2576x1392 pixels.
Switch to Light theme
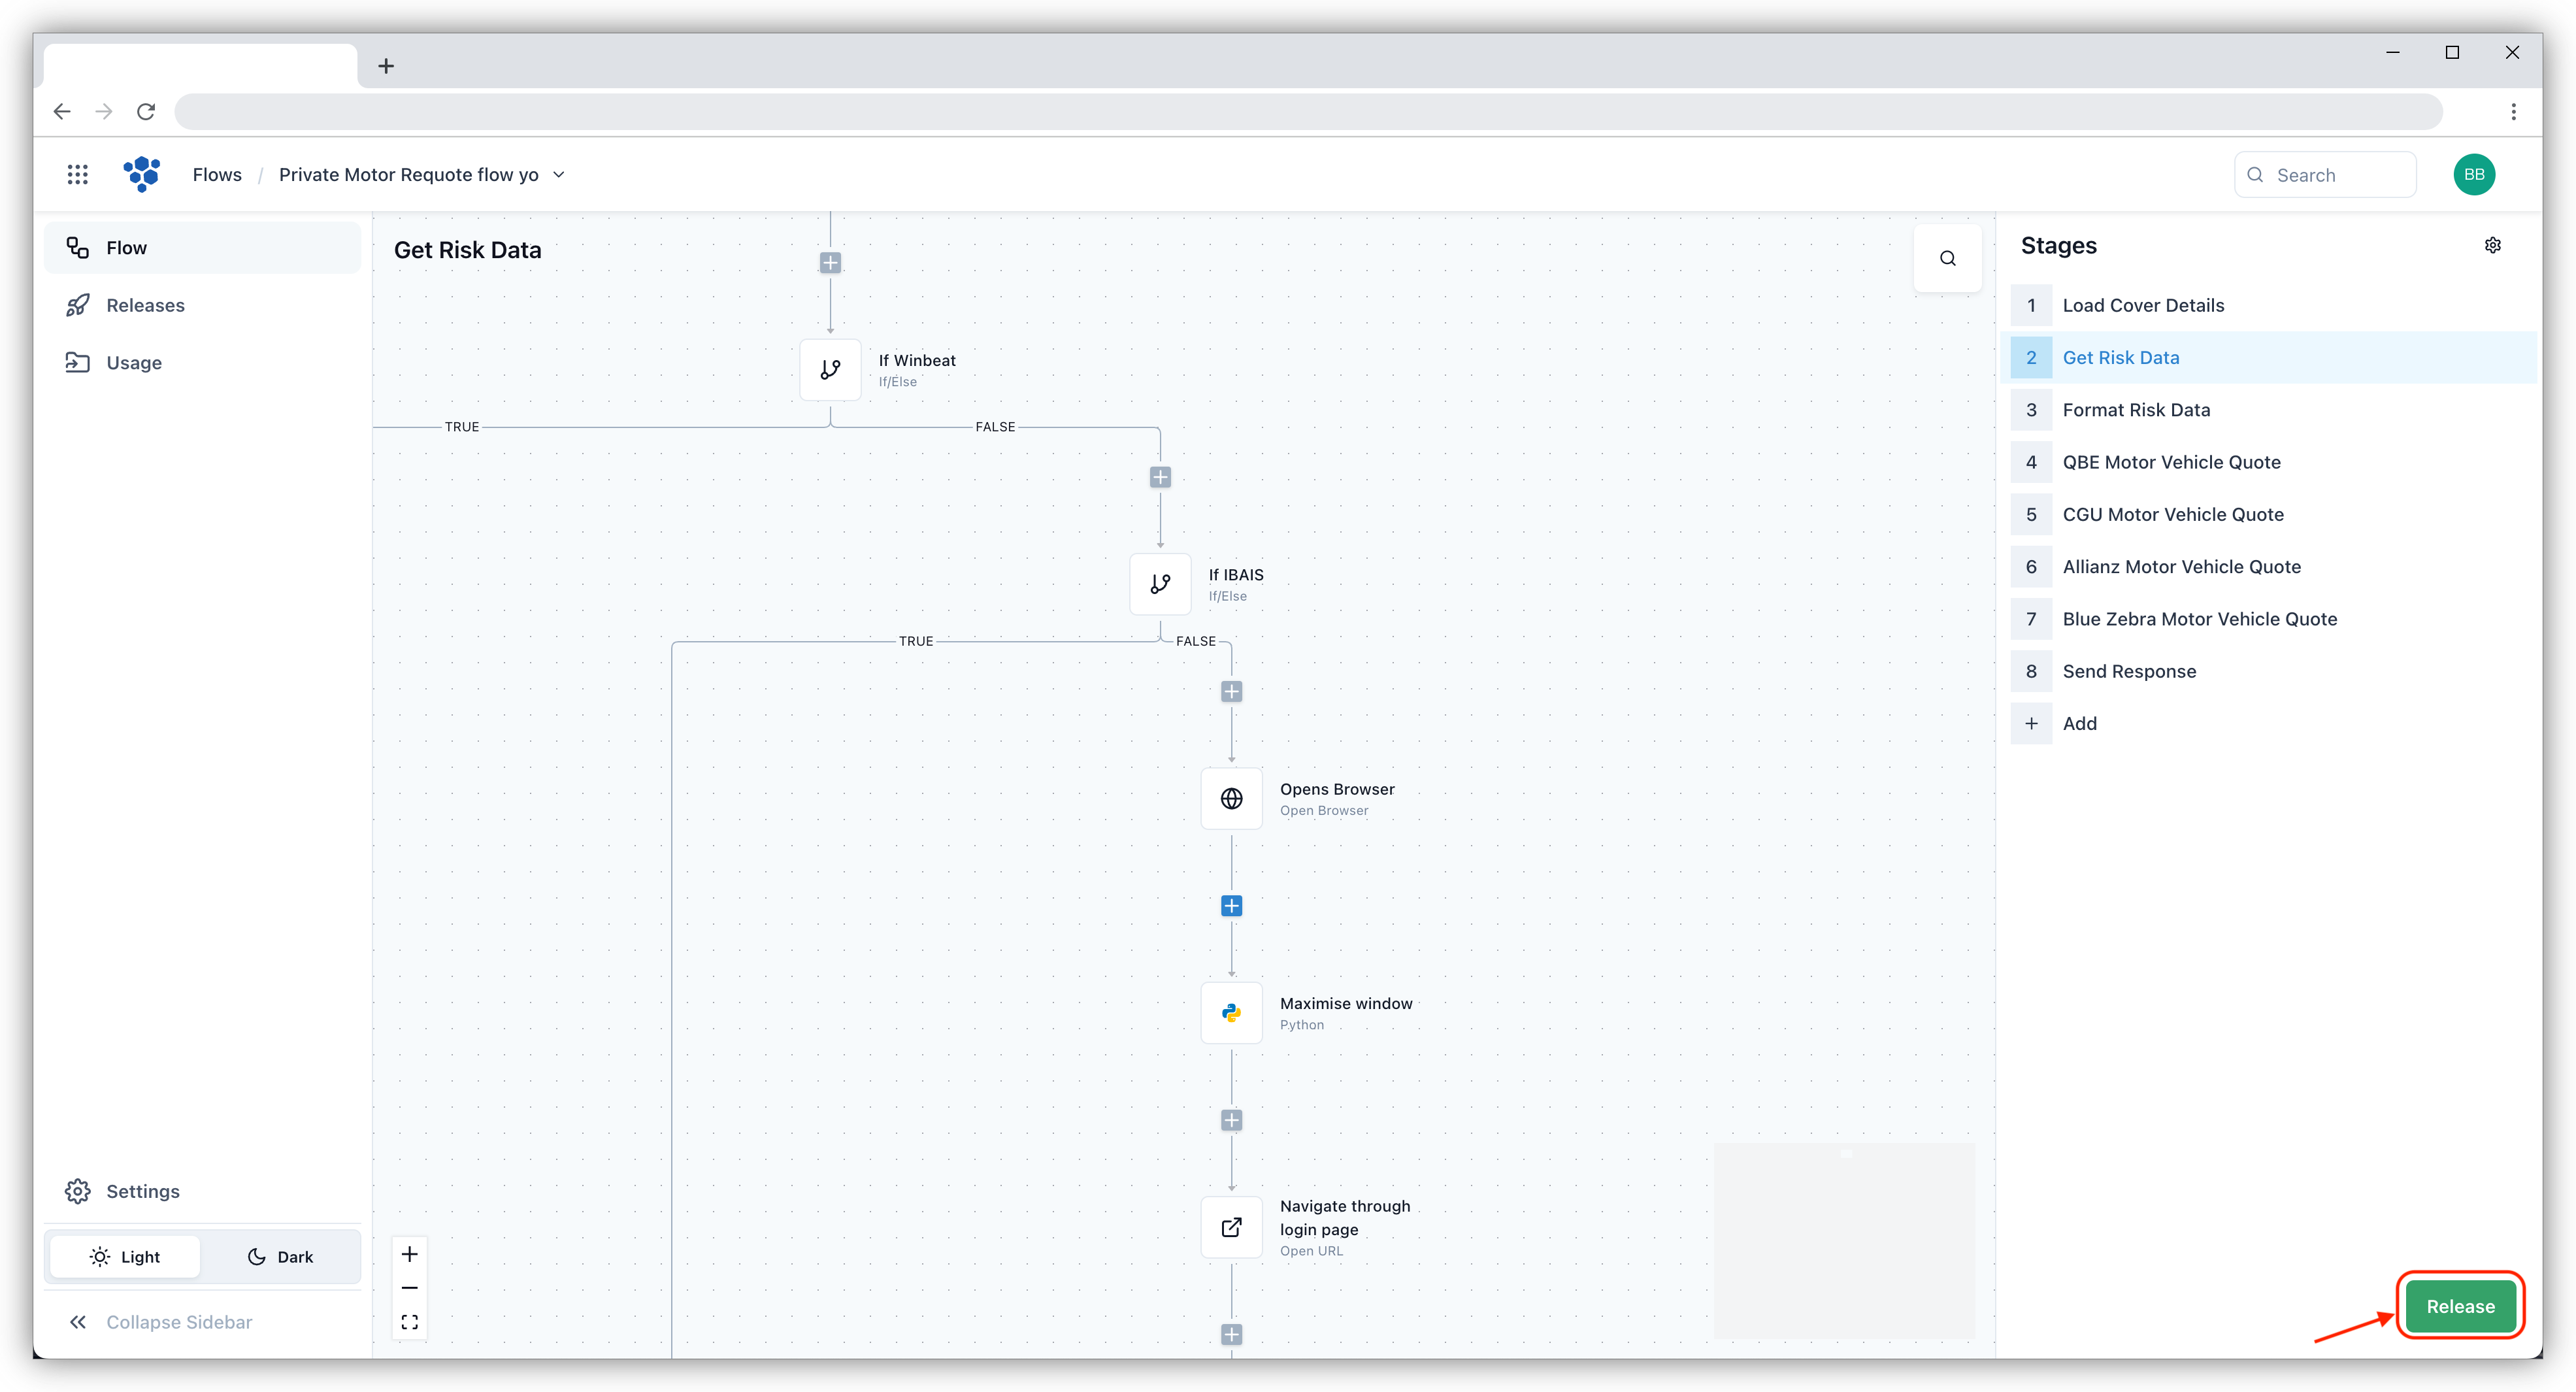pos(125,1257)
